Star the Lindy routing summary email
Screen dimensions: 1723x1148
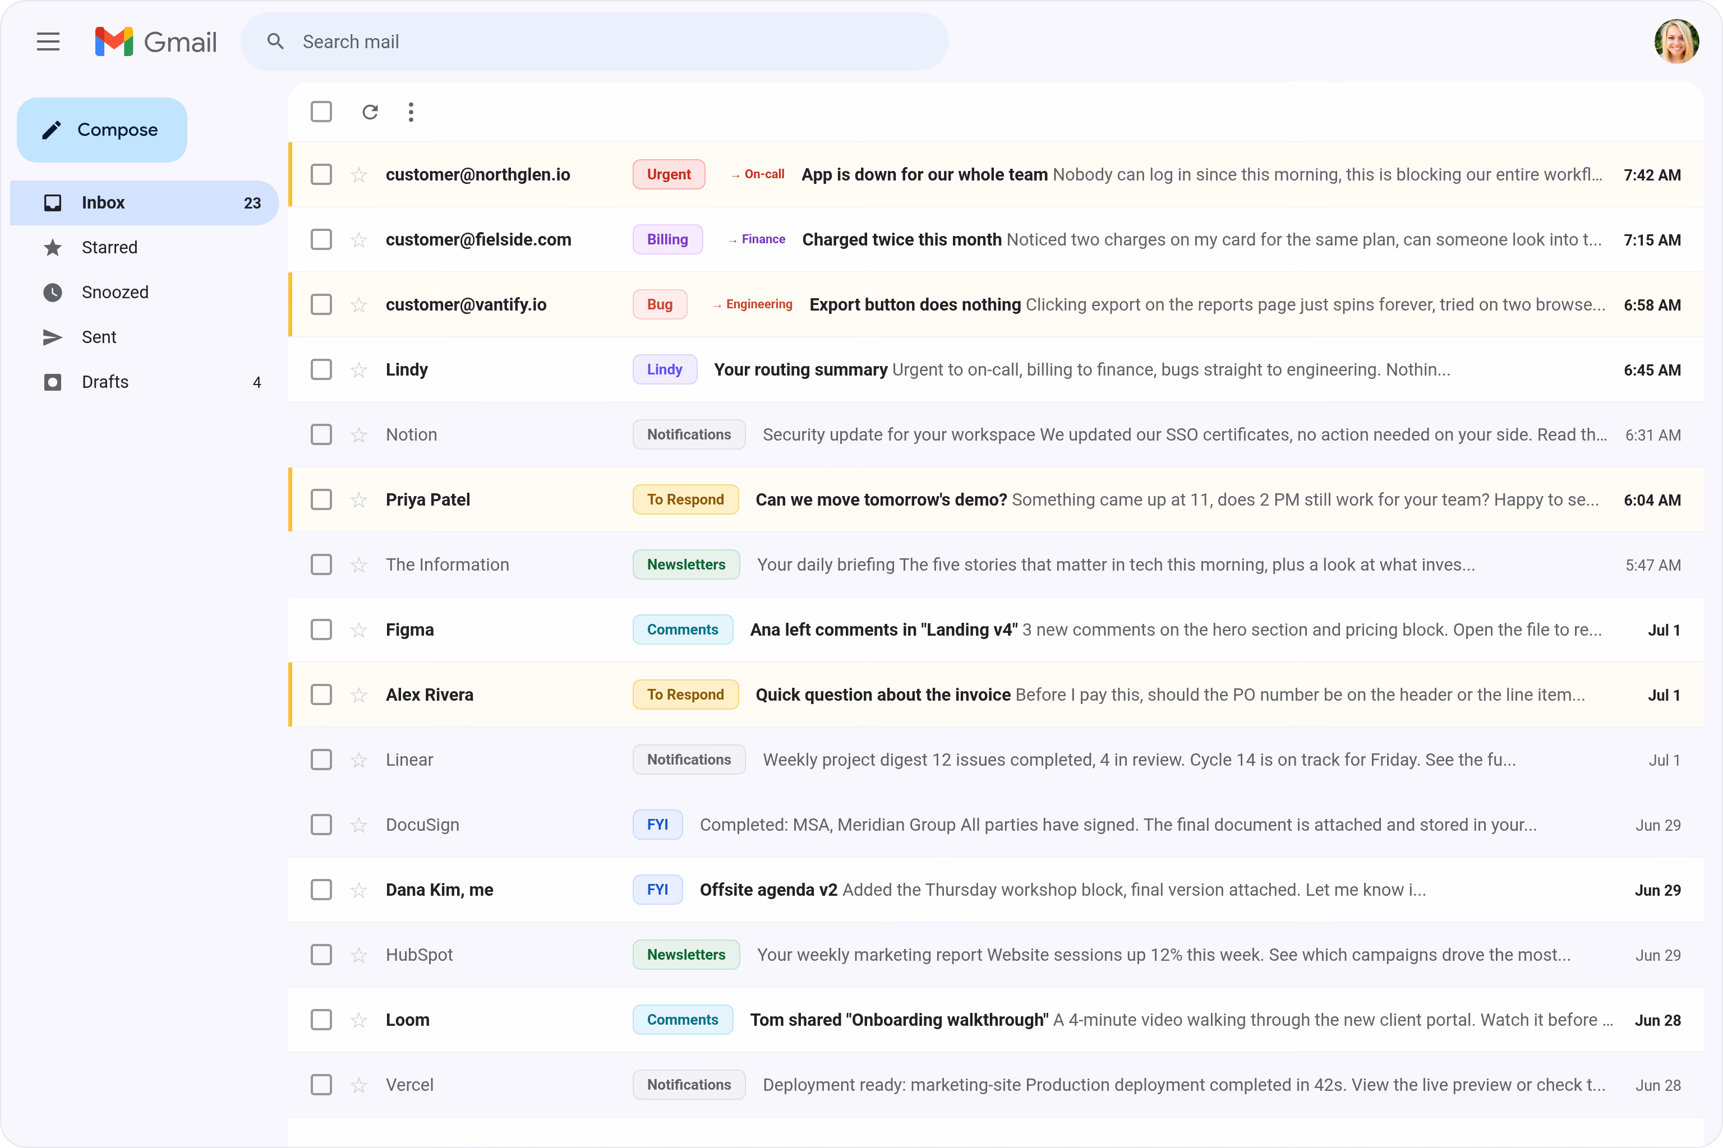pyautogui.click(x=358, y=371)
